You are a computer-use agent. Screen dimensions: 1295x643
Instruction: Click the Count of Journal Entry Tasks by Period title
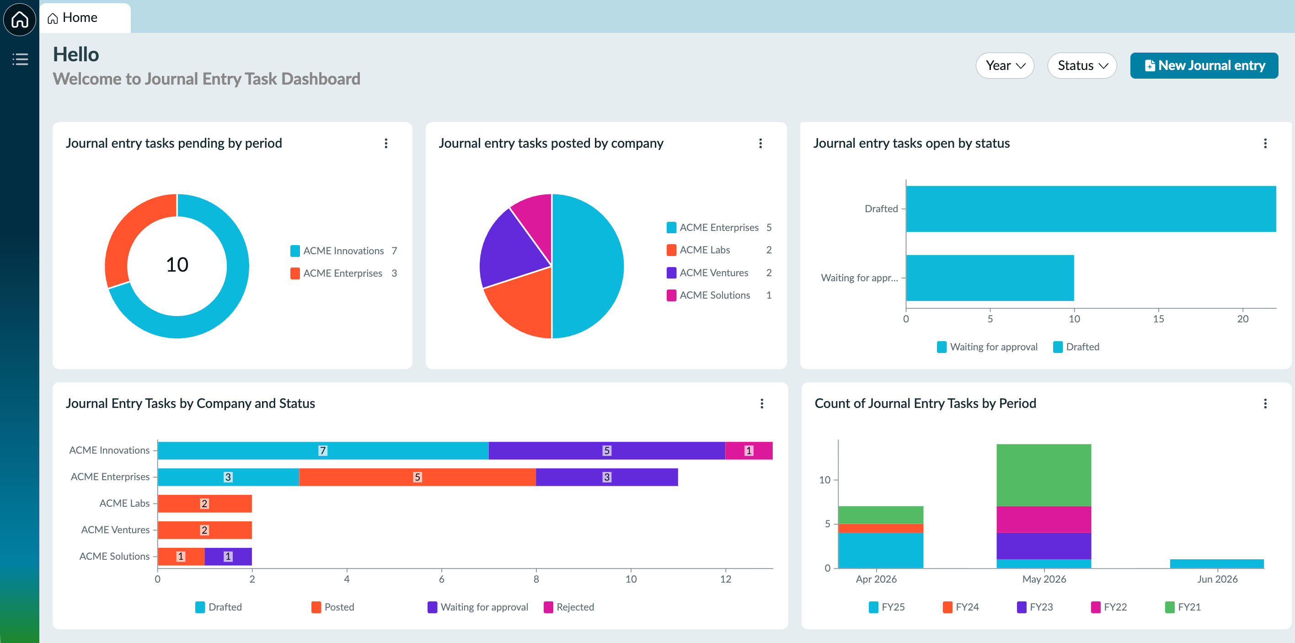point(925,403)
